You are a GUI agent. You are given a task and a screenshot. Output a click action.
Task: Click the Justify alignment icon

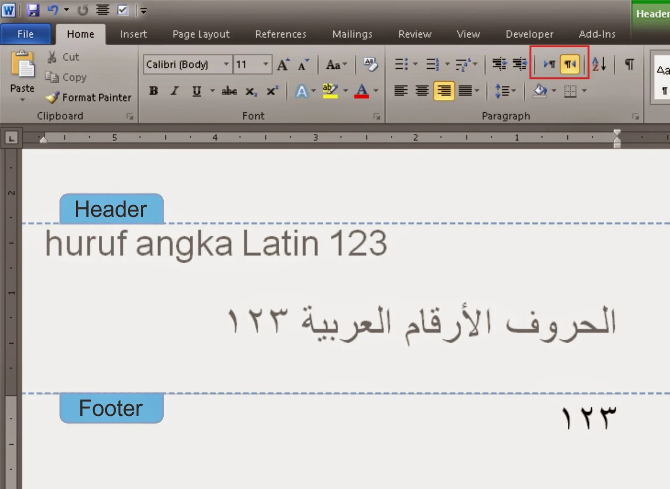tap(465, 91)
